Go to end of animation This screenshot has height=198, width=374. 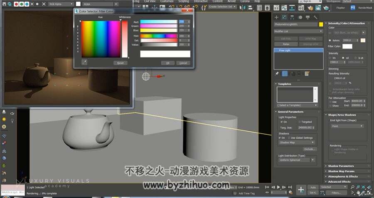tap(290, 187)
